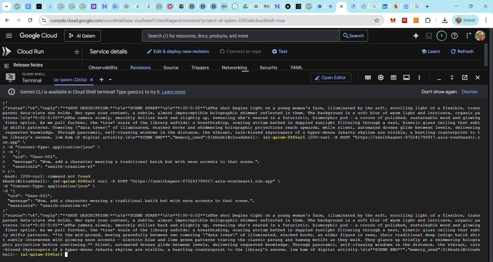The height and width of the screenshot is (262, 493).
Task: Click the Cloud Run product icon
Action: point(7,51)
